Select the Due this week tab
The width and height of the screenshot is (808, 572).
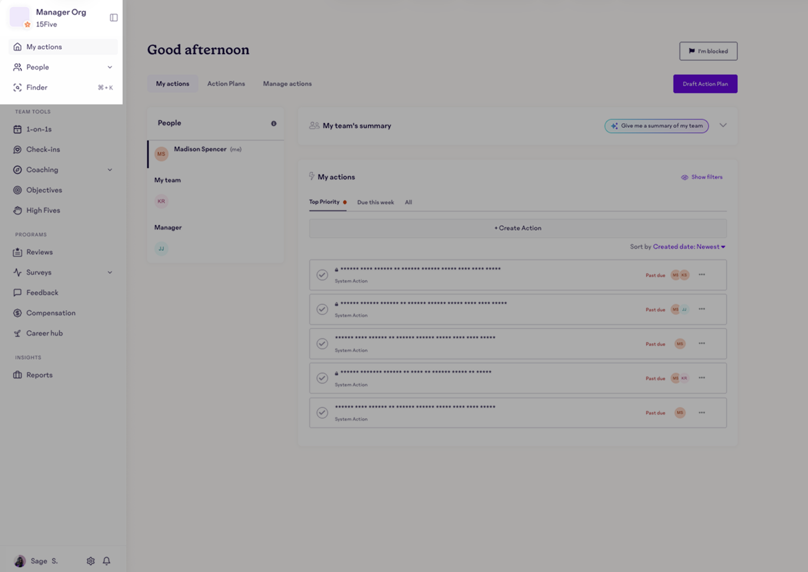(375, 202)
